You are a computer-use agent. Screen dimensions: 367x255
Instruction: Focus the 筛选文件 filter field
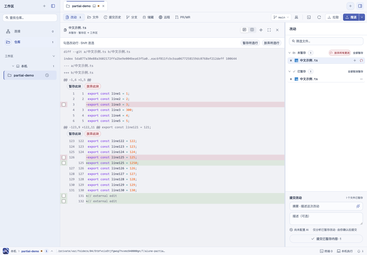coord(326,41)
